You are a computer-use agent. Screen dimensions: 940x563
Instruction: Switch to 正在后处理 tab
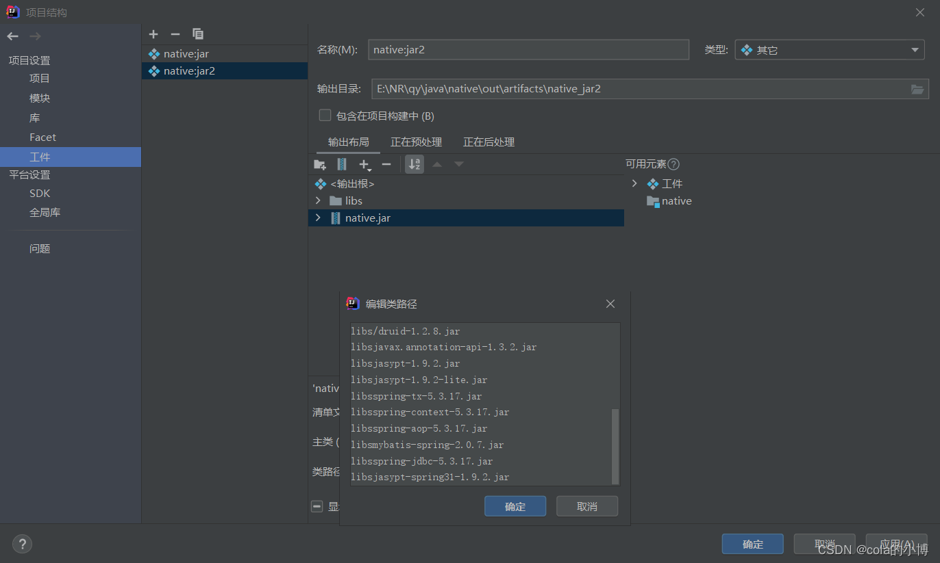pos(488,142)
